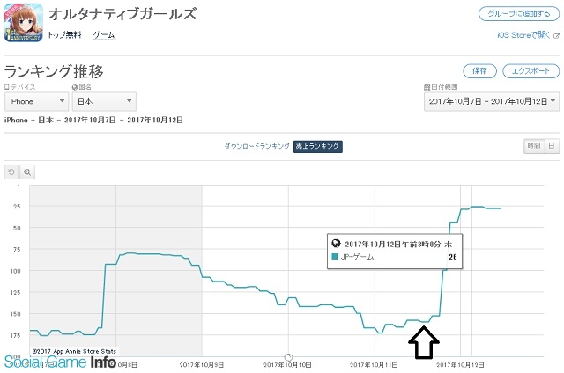Toggle the JP-ゲーム series legend square
Viewport: 564px width, 373px height.
[335, 257]
